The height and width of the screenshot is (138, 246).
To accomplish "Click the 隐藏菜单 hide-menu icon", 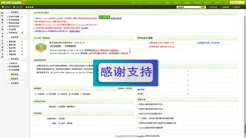I will (x=3, y=7).
